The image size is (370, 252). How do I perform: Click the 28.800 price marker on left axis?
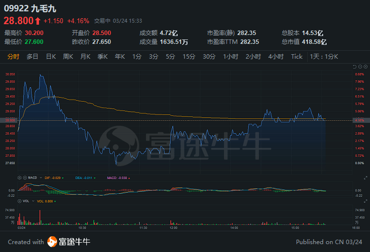pos(9,120)
